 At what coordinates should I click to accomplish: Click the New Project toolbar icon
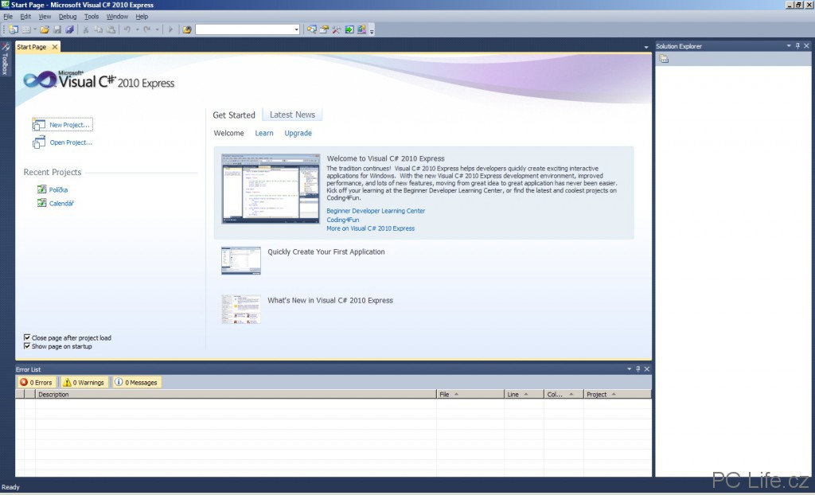click(14, 29)
